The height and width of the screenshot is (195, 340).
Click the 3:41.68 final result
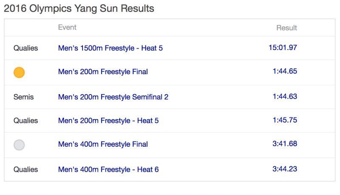coord(285,144)
